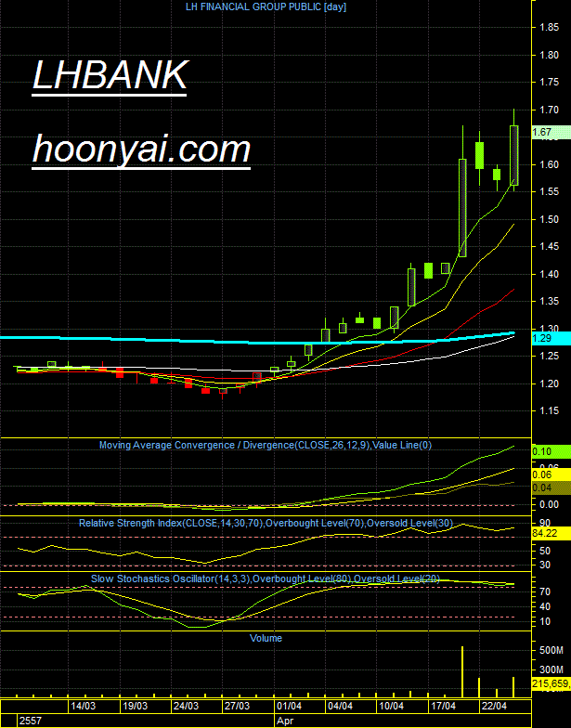This screenshot has height=728, width=571.
Task: Click the 1.40 price axis label
Action: [x=550, y=275]
